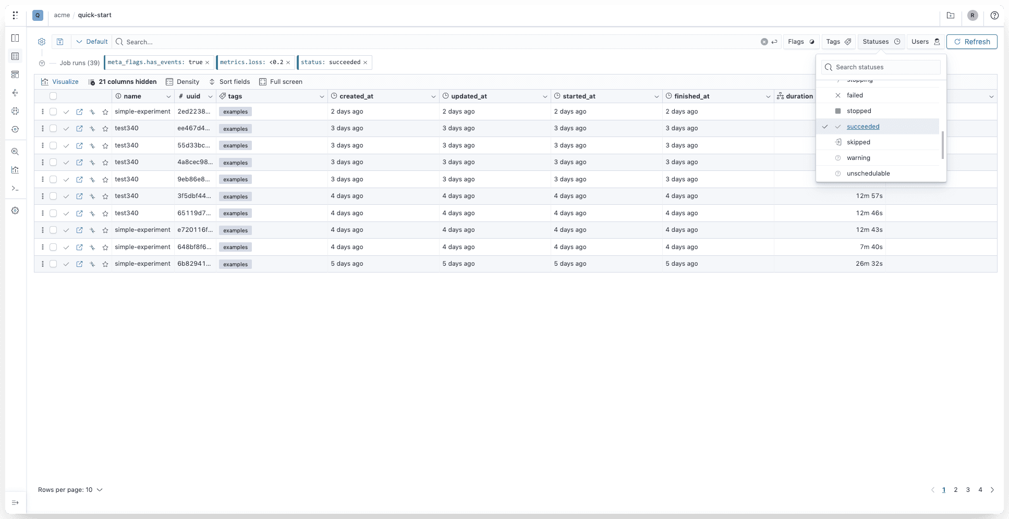Click the Search statuses input field
The image size is (1009, 519).
point(881,67)
